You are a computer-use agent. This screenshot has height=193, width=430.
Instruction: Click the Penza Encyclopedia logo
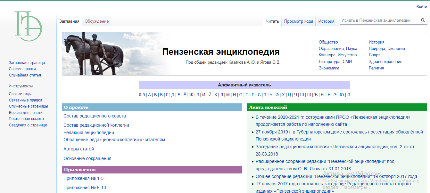(x=28, y=26)
